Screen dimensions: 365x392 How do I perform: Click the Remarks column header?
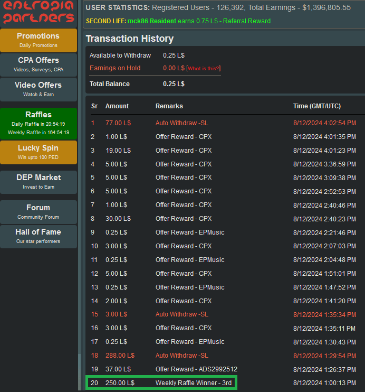click(x=169, y=106)
